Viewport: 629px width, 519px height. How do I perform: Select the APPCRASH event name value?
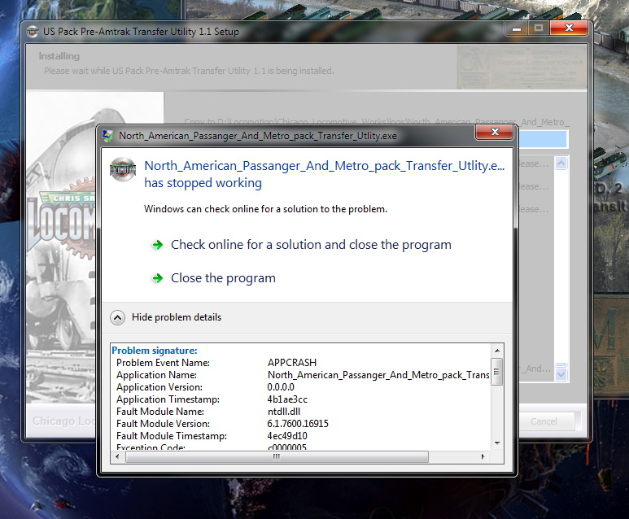click(x=291, y=363)
